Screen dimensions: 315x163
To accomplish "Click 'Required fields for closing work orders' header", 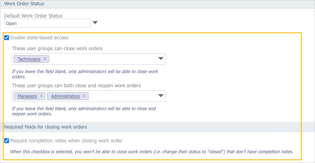I will pyautogui.click(x=45, y=127).
